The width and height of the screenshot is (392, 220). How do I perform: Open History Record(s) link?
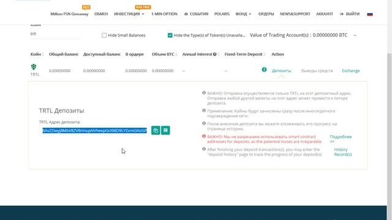(x=343, y=152)
